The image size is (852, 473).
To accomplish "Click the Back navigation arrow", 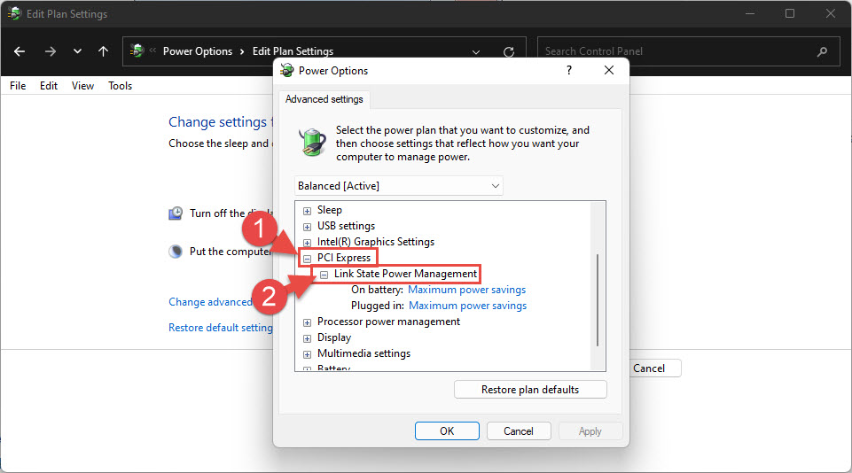I will coord(20,51).
